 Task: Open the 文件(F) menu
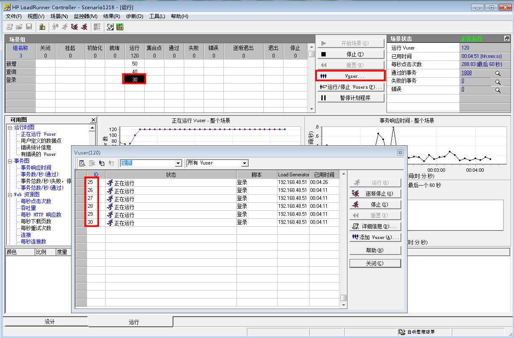(14, 16)
